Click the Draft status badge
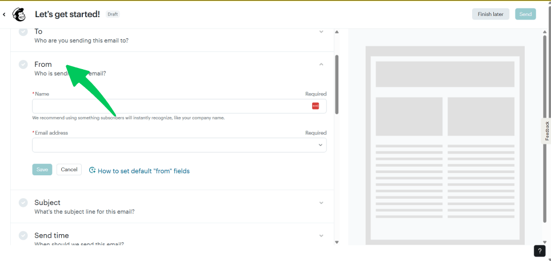 tap(113, 14)
